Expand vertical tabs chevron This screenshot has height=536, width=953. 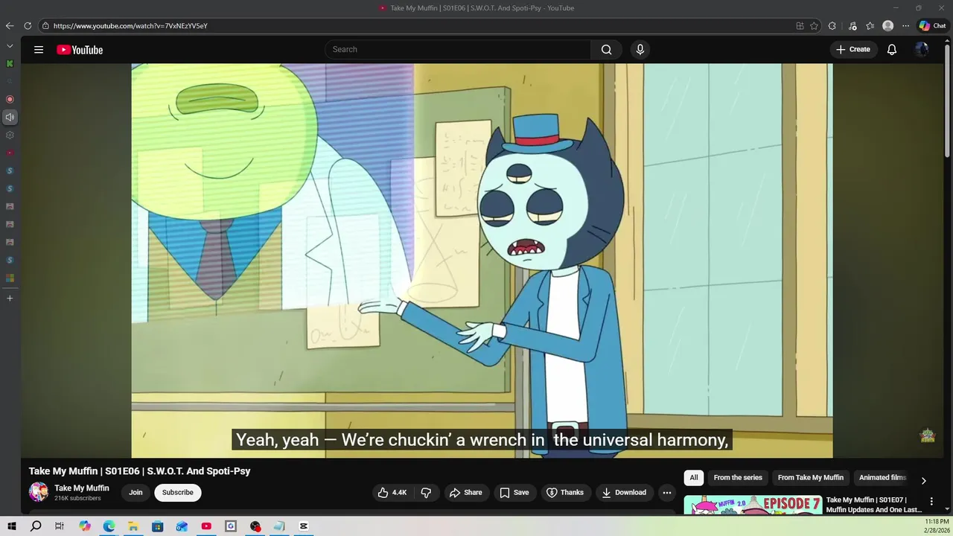coord(10,46)
